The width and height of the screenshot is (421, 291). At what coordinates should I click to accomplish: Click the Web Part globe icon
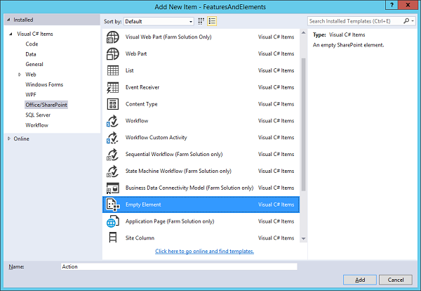(x=112, y=53)
